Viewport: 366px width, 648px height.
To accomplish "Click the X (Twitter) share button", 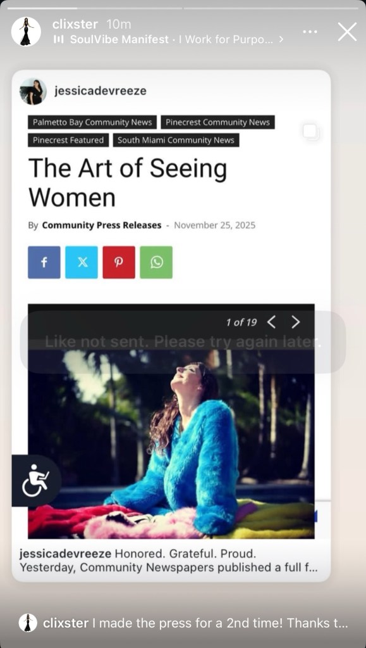I will point(82,262).
